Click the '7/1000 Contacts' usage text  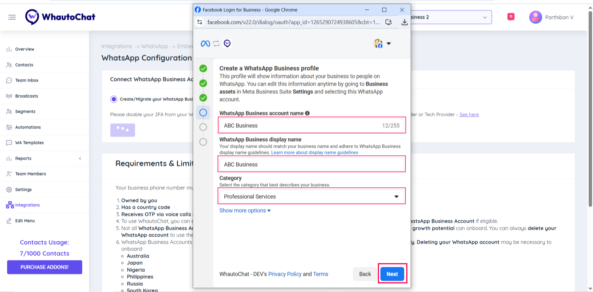[x=44, y=253]
